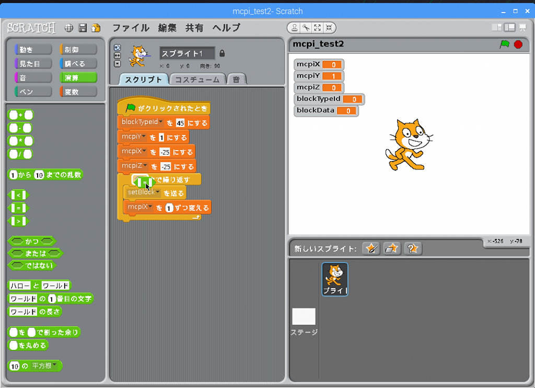This screenshot has width=535, height=388.
Task: Get a surprise sprite
Action: [413, 248]
